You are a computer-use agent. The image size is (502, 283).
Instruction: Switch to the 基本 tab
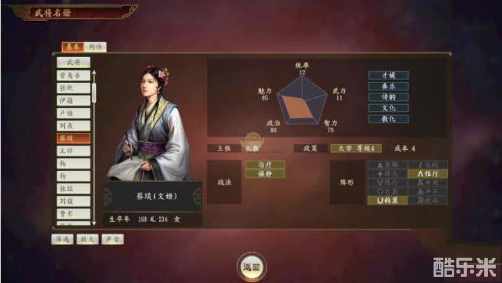(x=72, y=47)
